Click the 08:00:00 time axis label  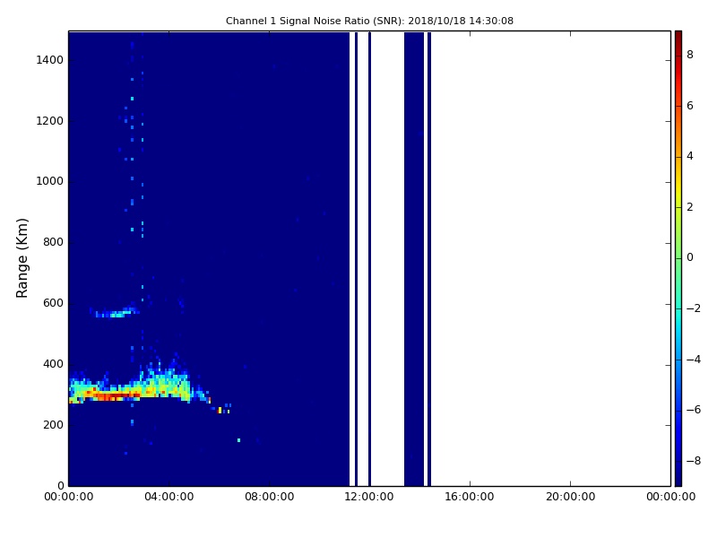pos(270,497)
